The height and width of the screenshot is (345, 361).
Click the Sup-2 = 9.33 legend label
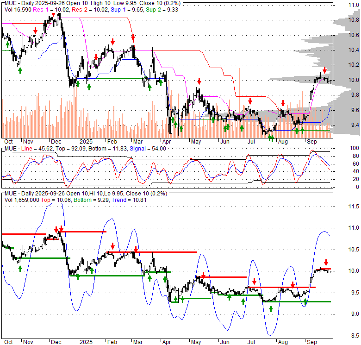162,9
